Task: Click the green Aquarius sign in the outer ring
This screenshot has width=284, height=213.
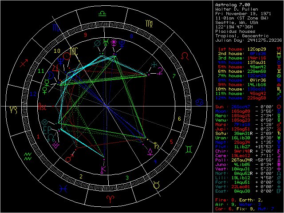Action: (x=28, y=157)
